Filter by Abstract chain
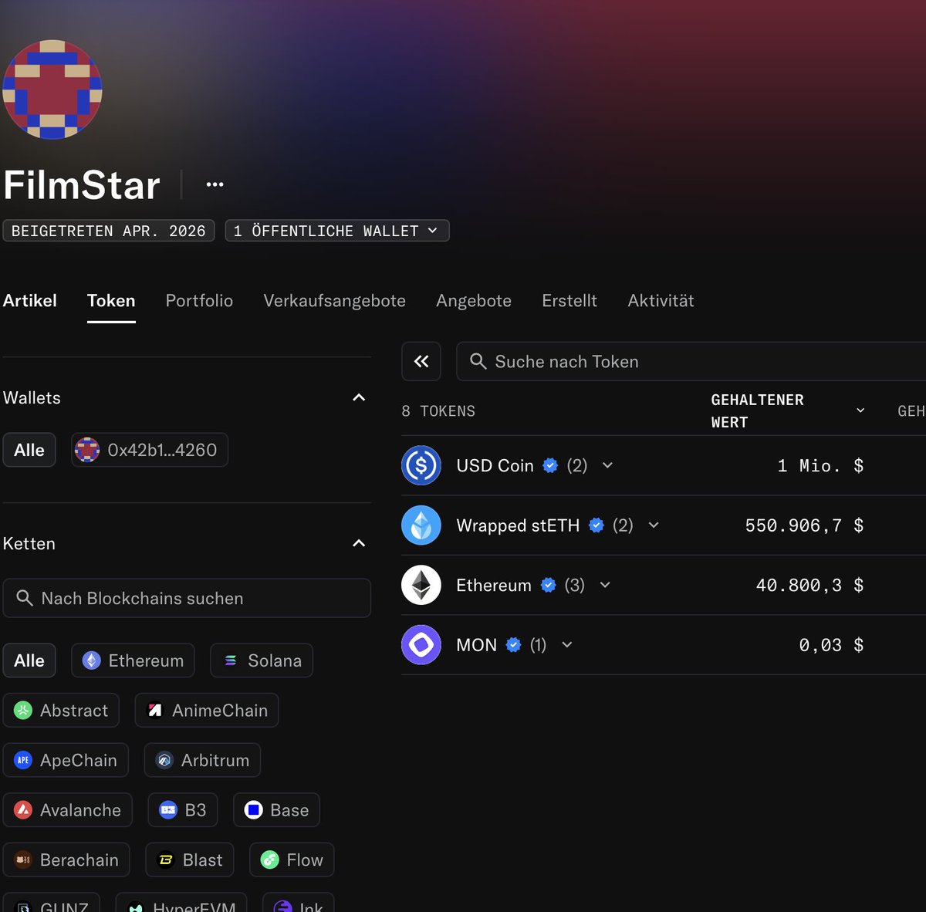Image resolution: width=926 pixels, height=912 pixels. click(61, 711)
